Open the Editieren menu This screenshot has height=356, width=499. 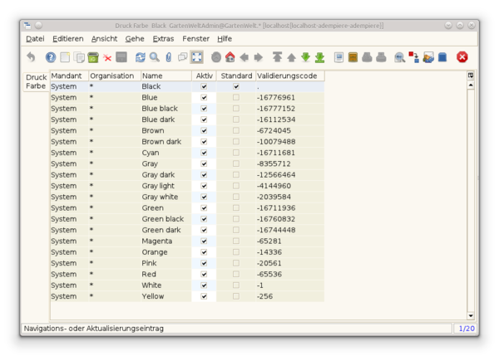[68, 39]
